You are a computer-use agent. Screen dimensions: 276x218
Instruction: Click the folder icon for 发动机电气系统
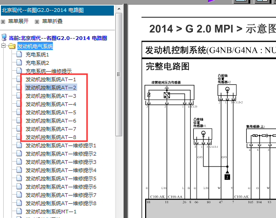(12, 46)
